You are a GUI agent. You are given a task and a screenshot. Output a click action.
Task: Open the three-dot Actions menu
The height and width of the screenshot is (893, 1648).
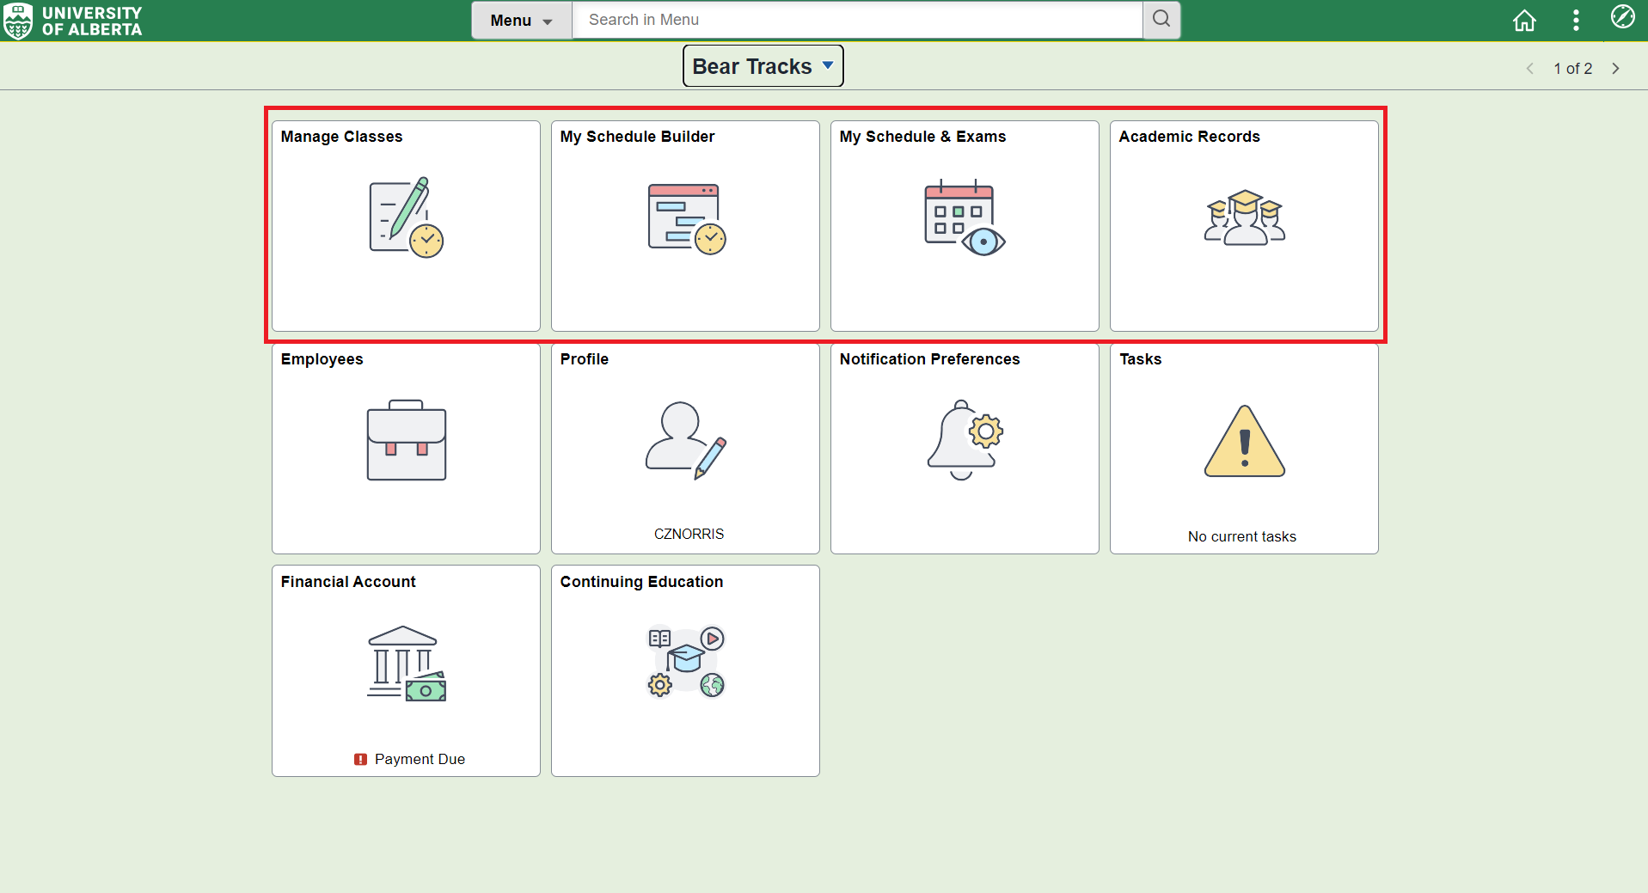(1576, 20)
